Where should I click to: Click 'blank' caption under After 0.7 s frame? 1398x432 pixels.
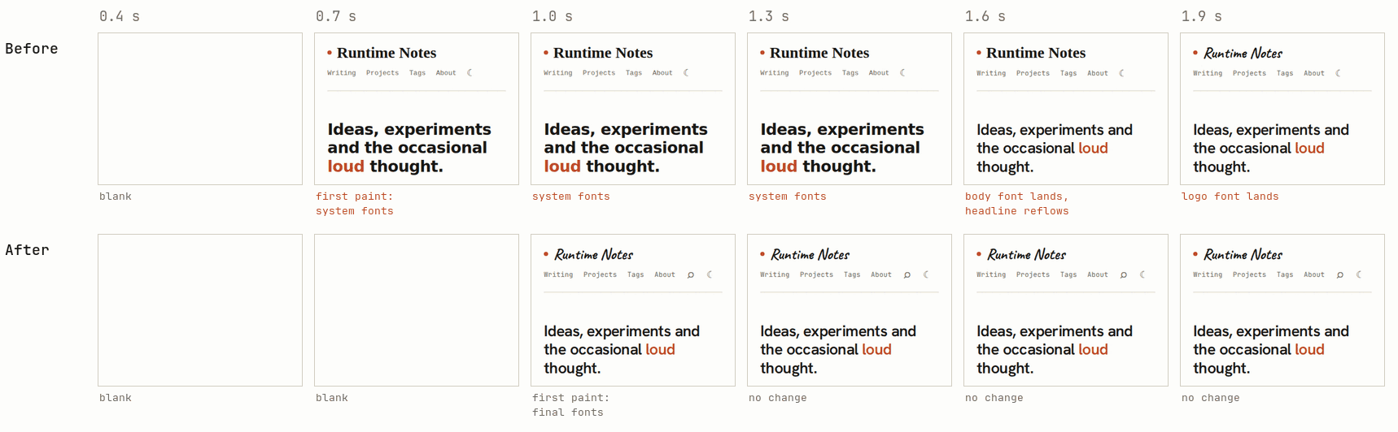coord(332,398)
